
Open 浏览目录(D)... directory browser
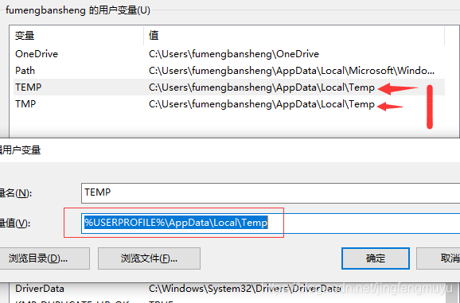[45, 258]
